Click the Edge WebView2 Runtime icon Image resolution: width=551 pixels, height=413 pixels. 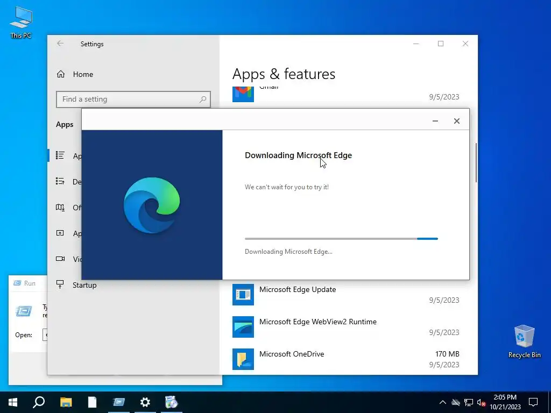(243, 327)
